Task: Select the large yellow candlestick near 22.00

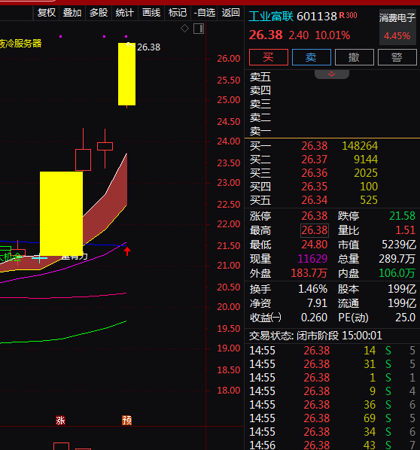Action: coord(61,214)
